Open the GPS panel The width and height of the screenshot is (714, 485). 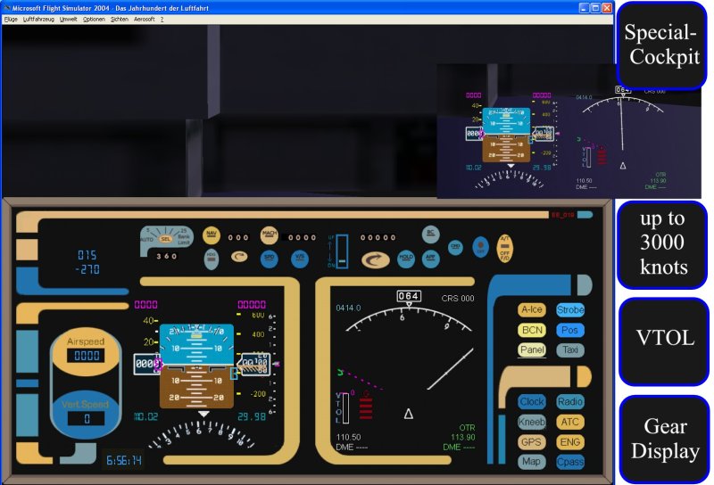[532, 441]
